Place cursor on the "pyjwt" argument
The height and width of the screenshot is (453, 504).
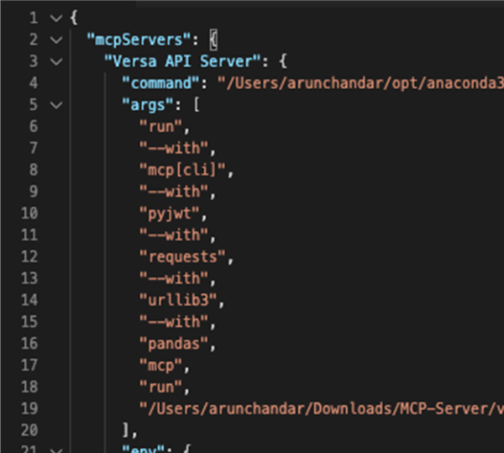(169, 213)
